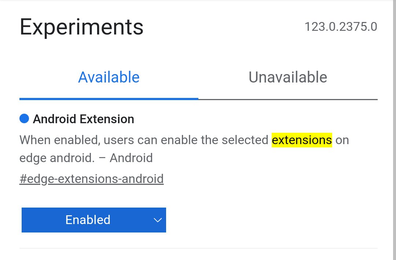Open the Enabled state dropdown
This screenshot has width=396, height=260.
94,220
